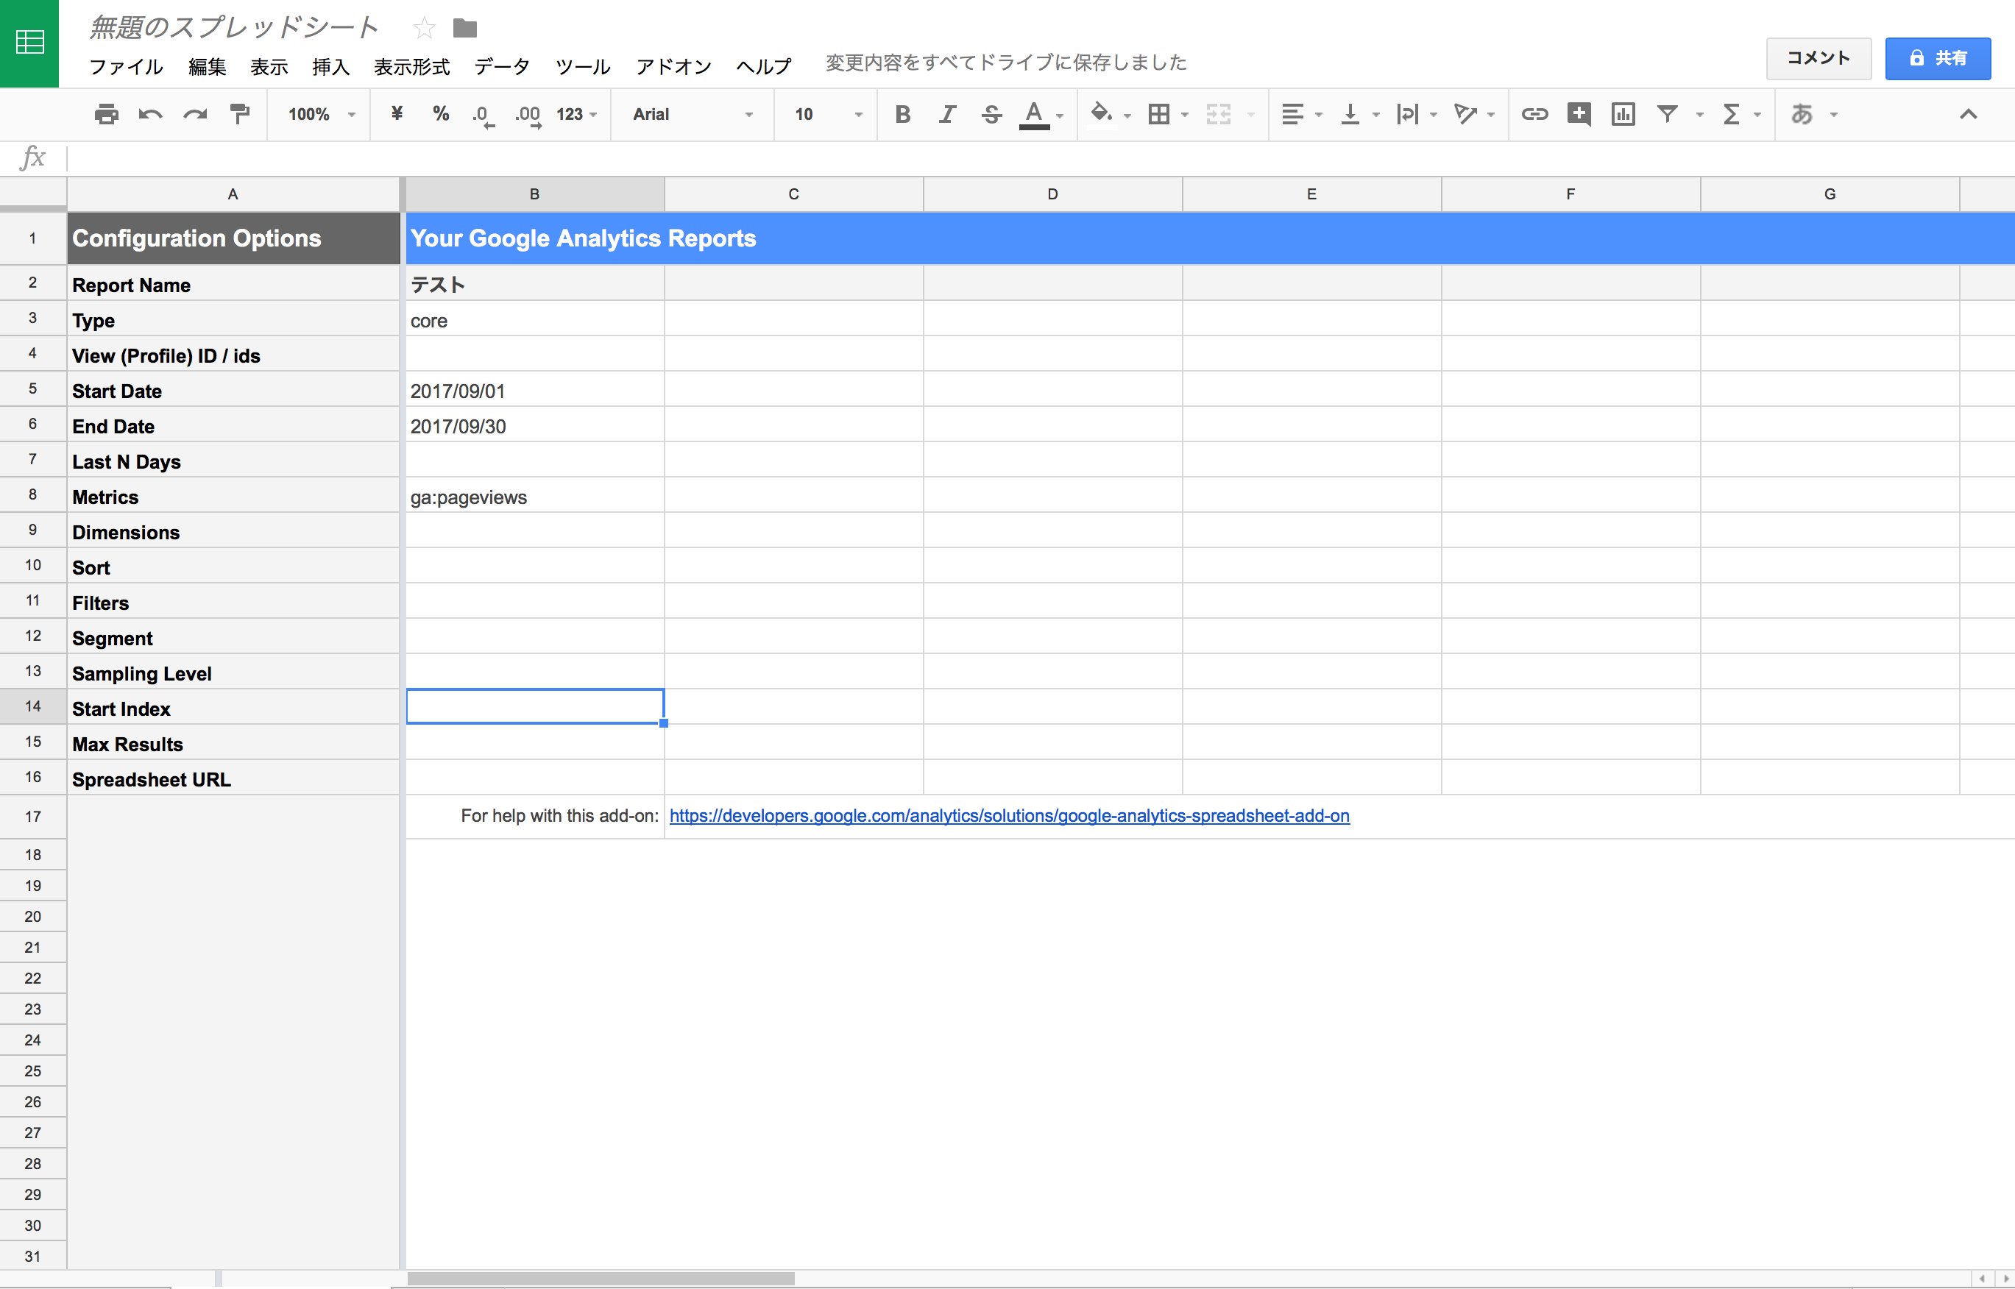Click the insert comment icon
Image resolution: width=2015 pixels, height=1289 pixels.
[1579, 114]
